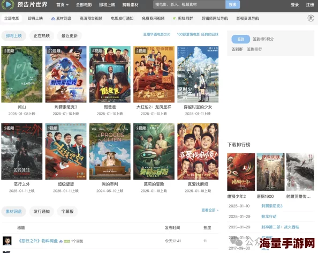Open the 大红包2:龙凤呈祥 poster
Screen dimensions: 318x253
coord(154,75)
